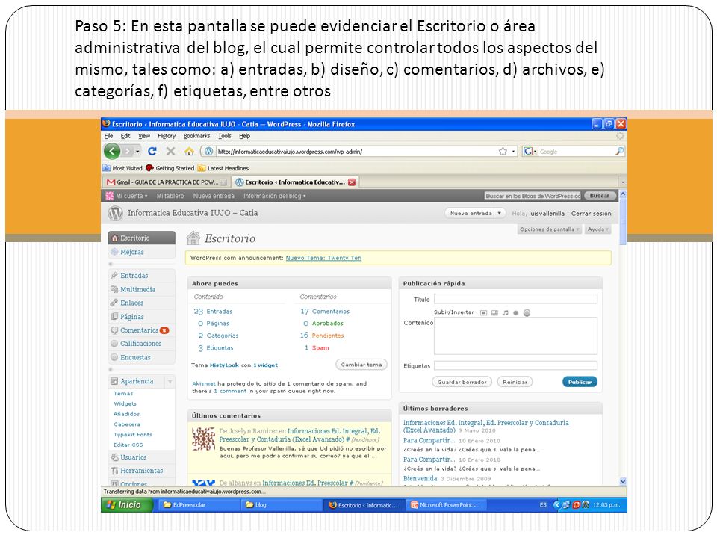This screenshot has width=717, height=538.
Task: Expand the Información del blog menu
Action: [x=274, y=196]
